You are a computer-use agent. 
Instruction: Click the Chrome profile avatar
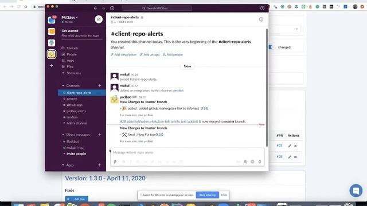point(355,7)
